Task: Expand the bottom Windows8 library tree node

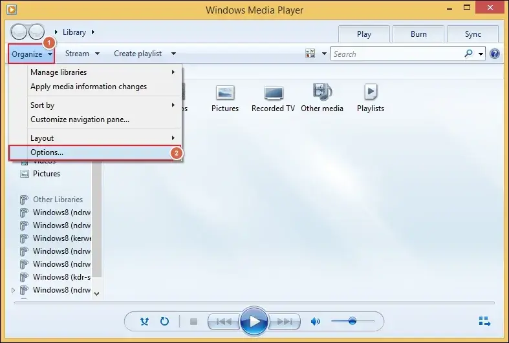Action: click(x=13, y=290)
